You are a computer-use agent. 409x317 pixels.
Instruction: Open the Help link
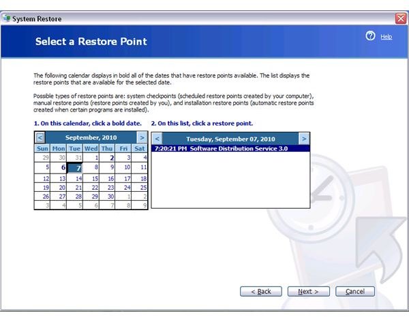tap(386, 37)
